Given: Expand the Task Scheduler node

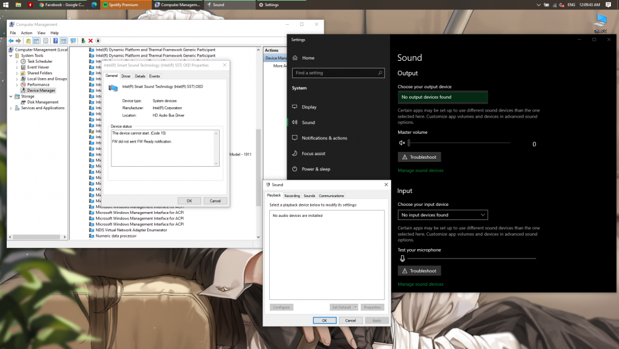Looking at the screenshot, I should pyautogui.click(x=17, y=61).
